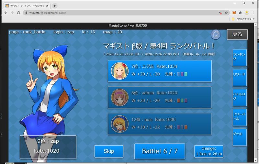Click the 9位 : zap player rate panel
The height and width of the screenshot is (164, 259).
48,147
